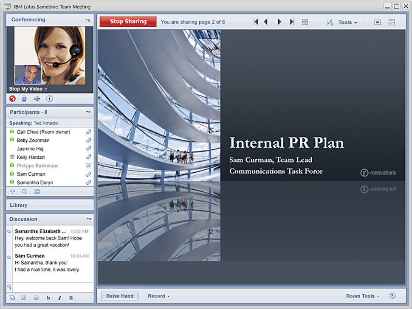Click the Participants - 8 header

(50, 112)
